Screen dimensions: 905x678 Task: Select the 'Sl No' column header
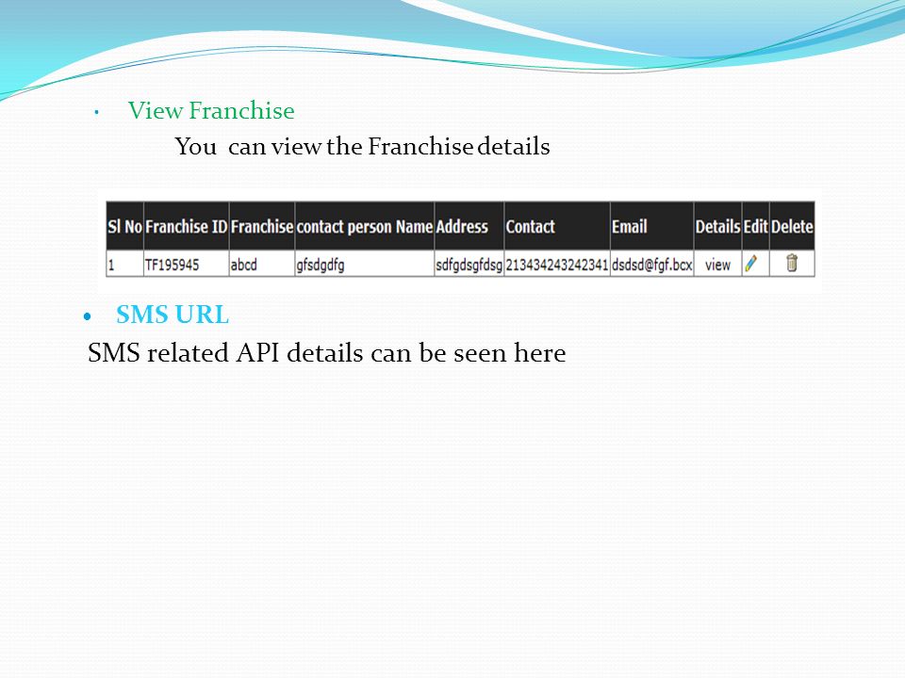(124, 227)
